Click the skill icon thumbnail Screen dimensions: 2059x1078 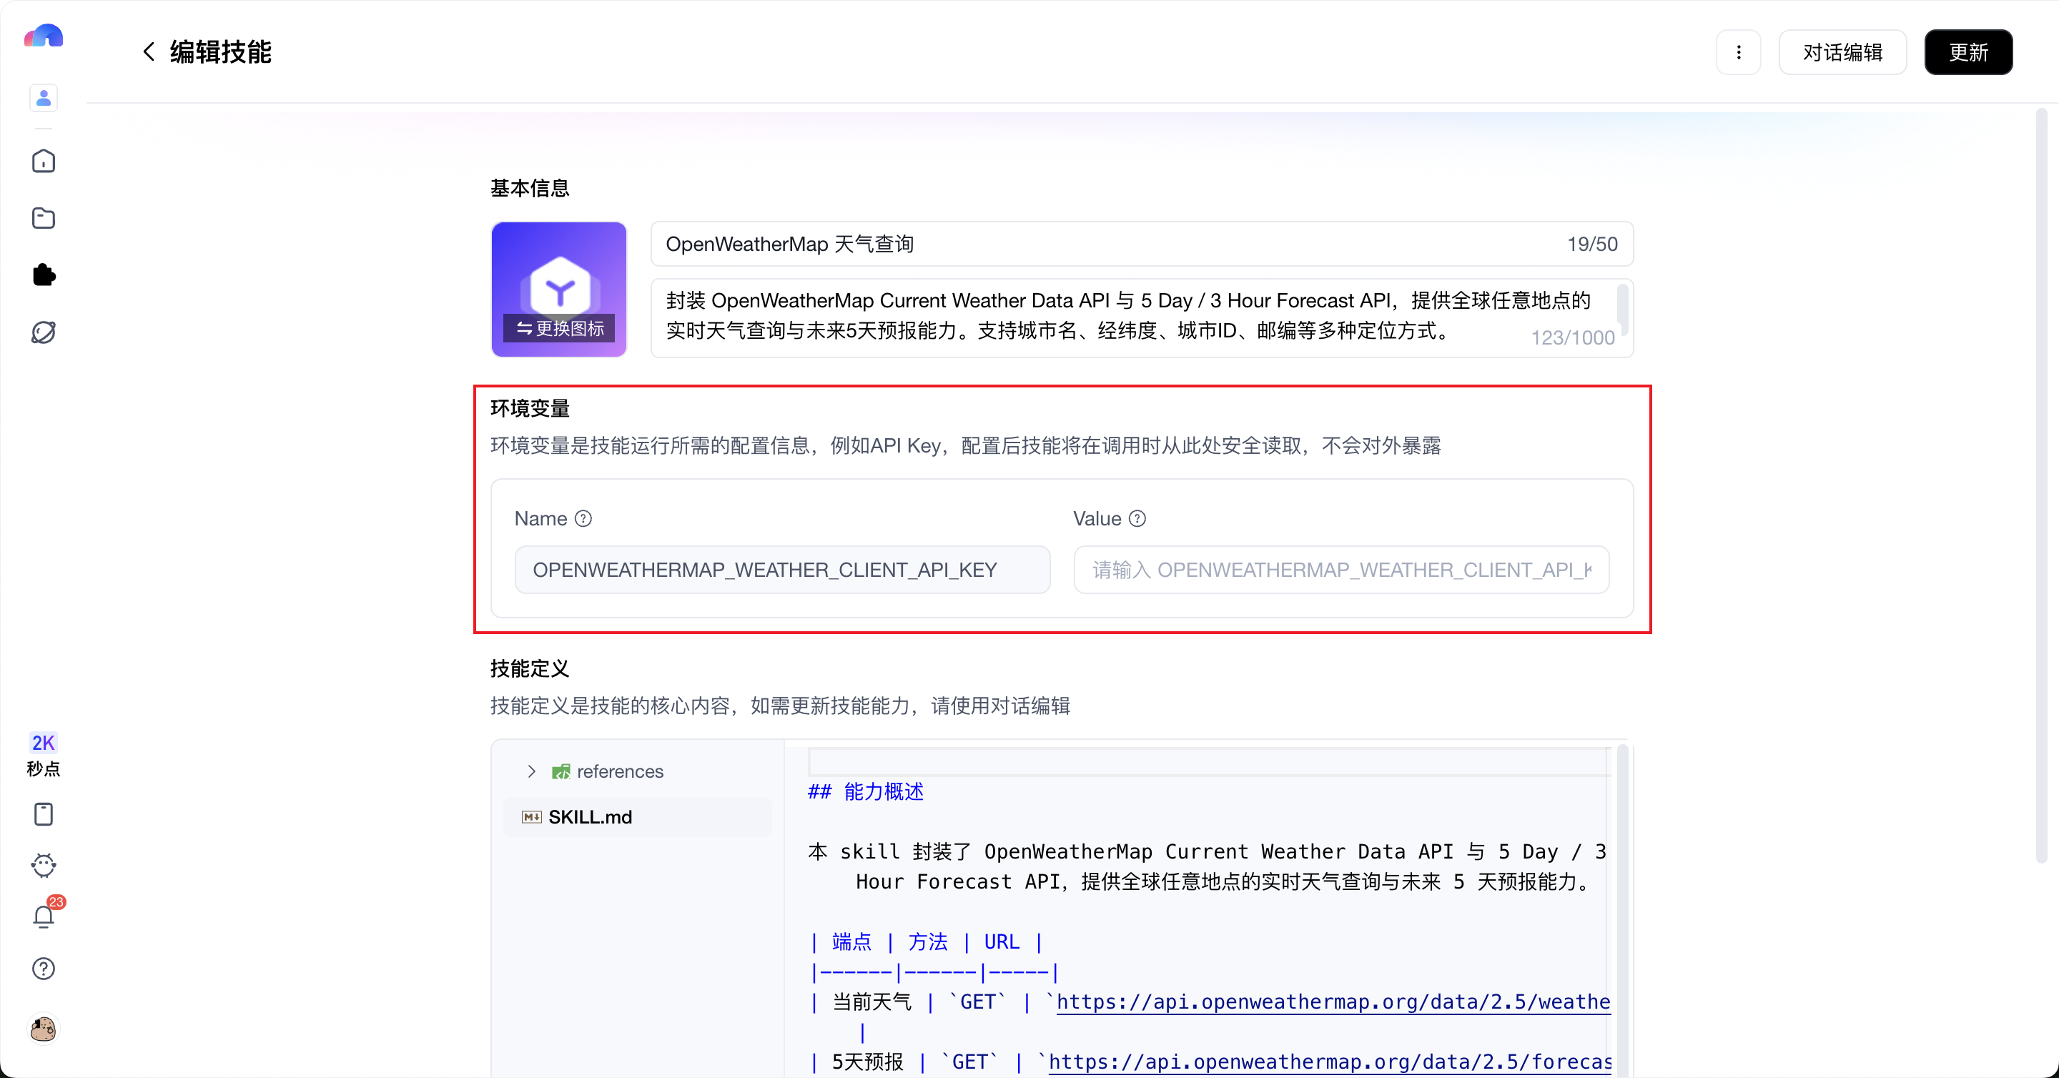pyautogui.click(x=558, y=289)
